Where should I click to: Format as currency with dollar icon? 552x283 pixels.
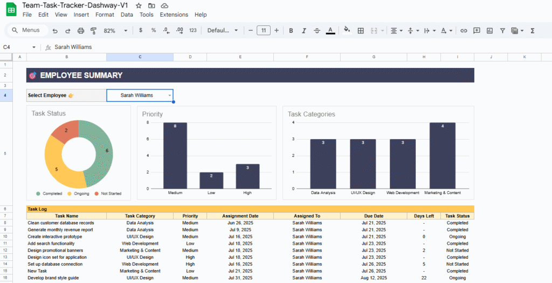coord(141,30)
